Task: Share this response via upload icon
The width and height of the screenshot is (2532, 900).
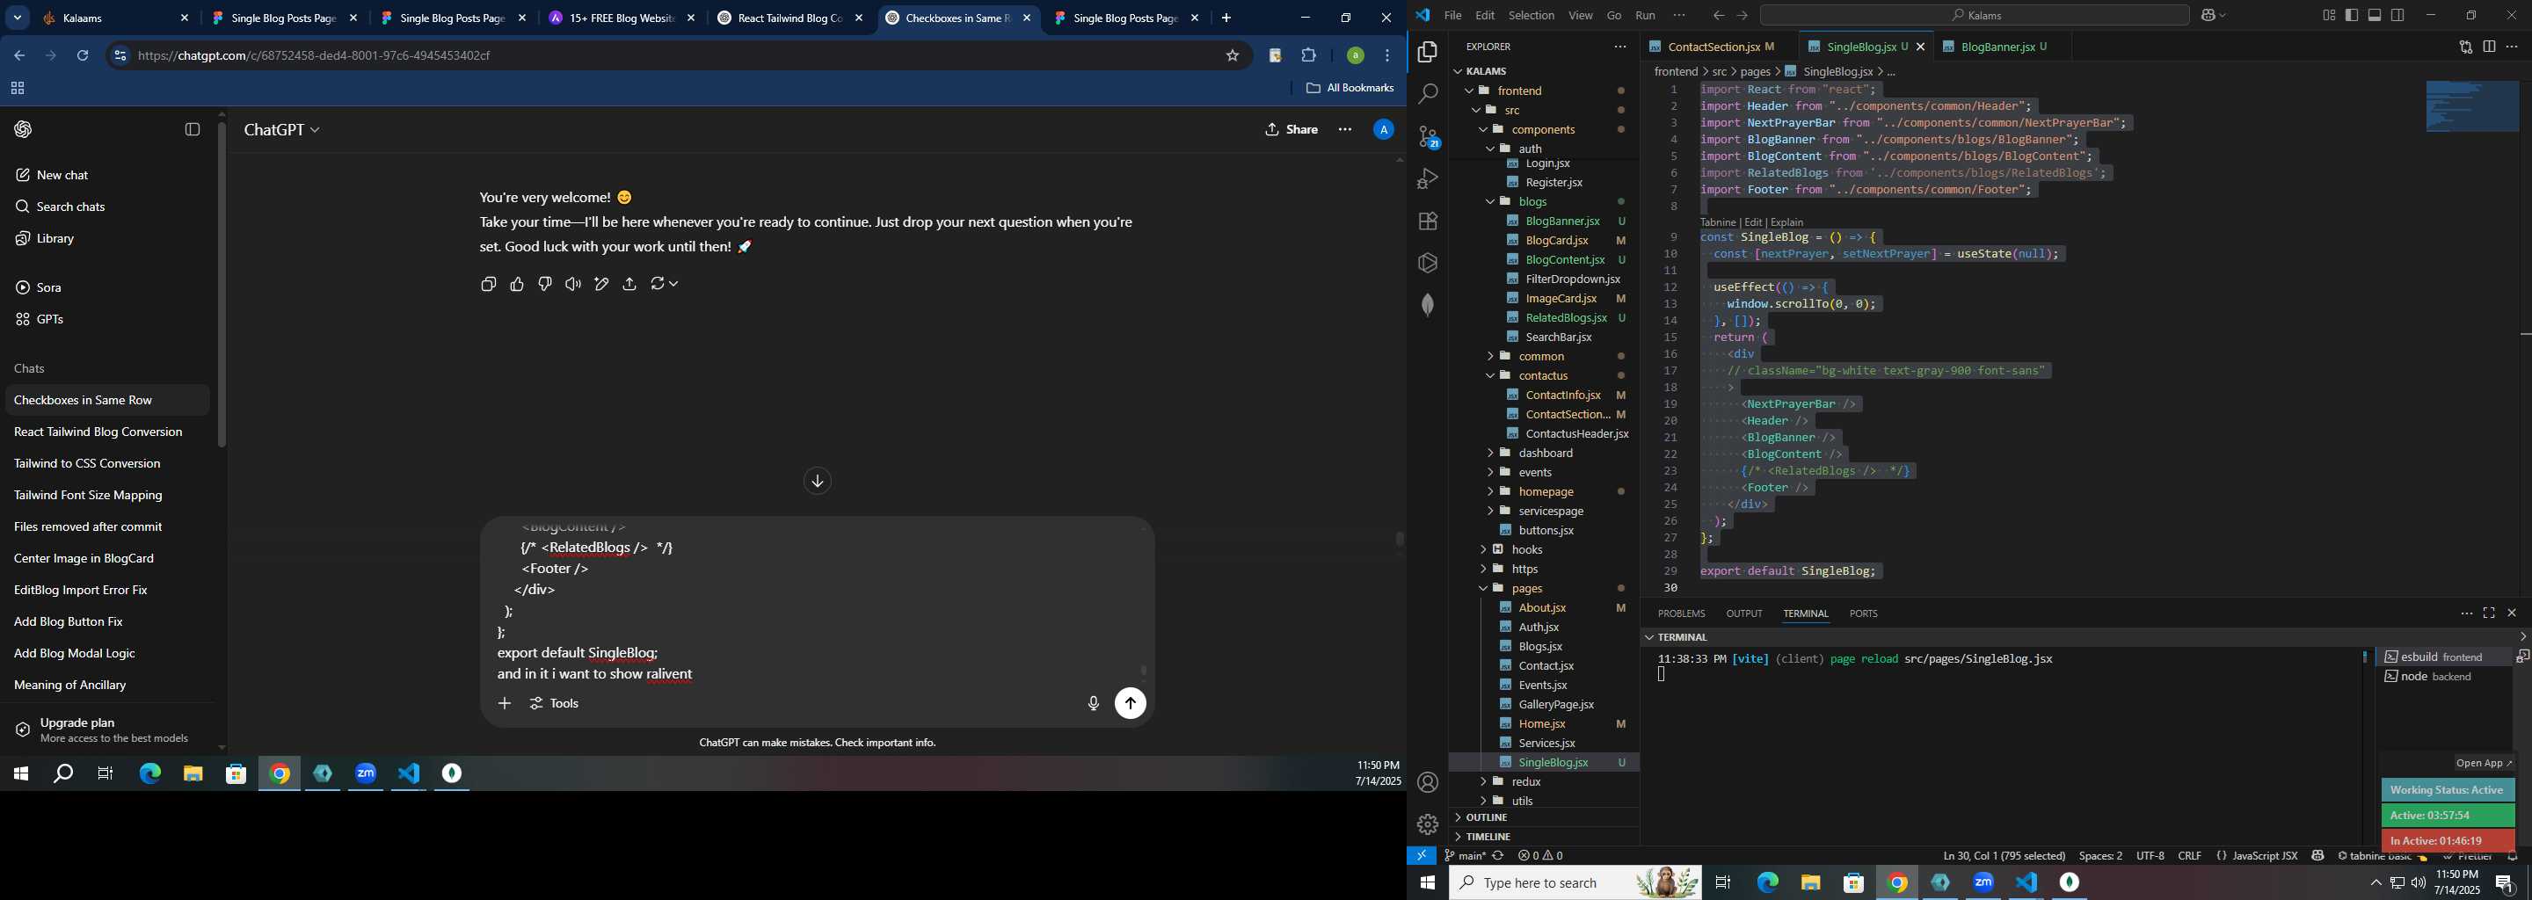Action: (630, 284)
